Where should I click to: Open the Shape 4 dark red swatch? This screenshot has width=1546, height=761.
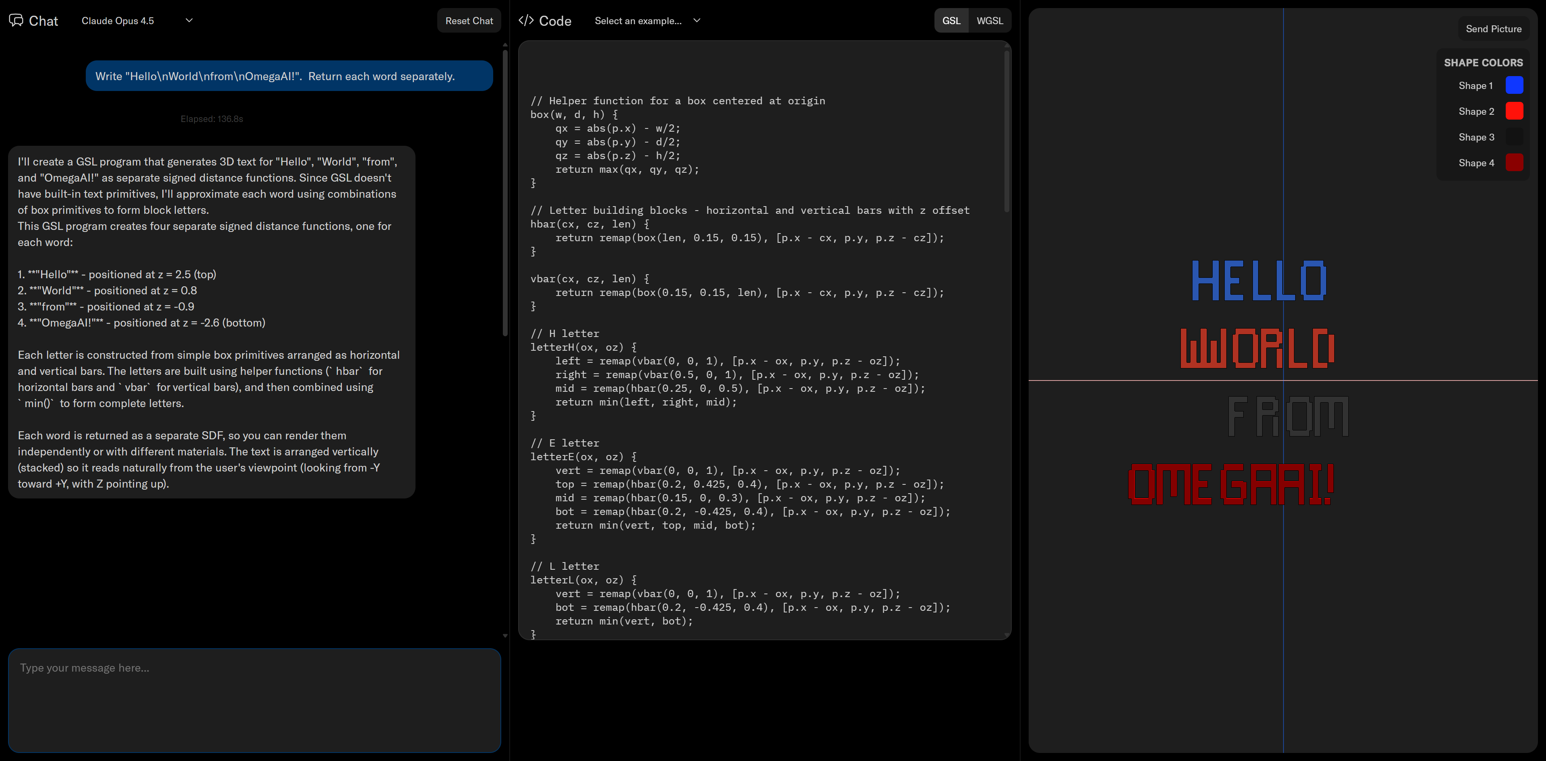click(x=1514, y=163)
